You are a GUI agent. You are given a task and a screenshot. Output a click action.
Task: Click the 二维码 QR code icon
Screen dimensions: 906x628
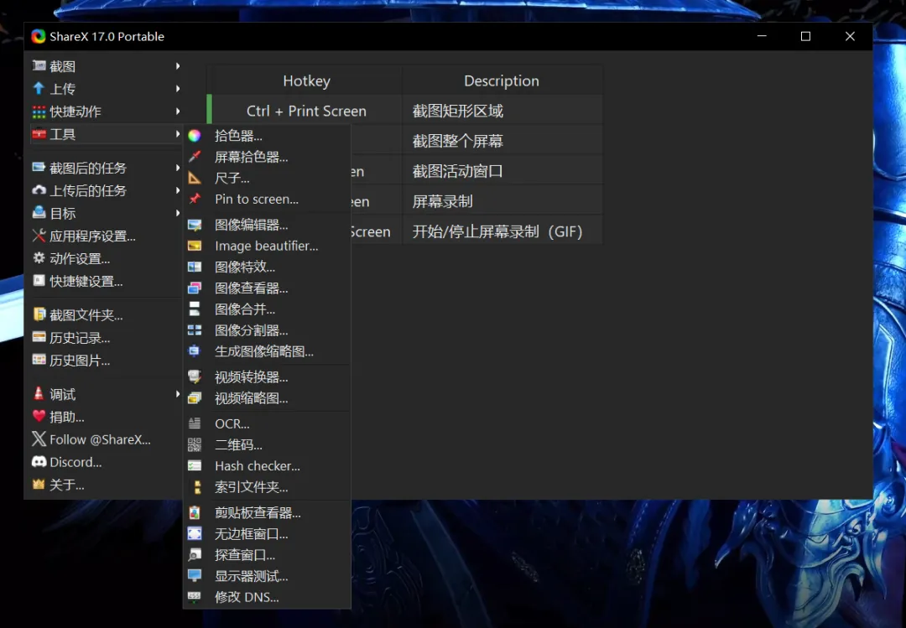(195, 445)
